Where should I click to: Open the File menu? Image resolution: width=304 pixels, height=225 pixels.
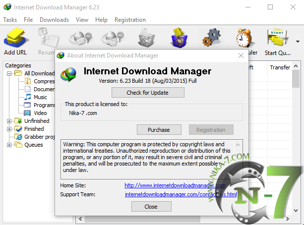click(28, 20)
